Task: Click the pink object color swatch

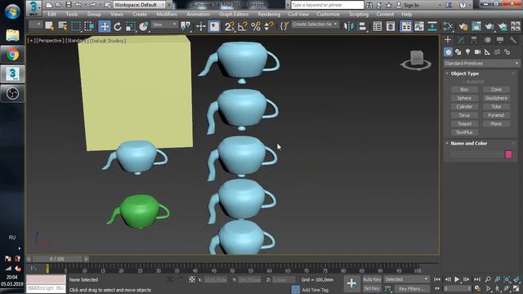Action: point(508,154)
